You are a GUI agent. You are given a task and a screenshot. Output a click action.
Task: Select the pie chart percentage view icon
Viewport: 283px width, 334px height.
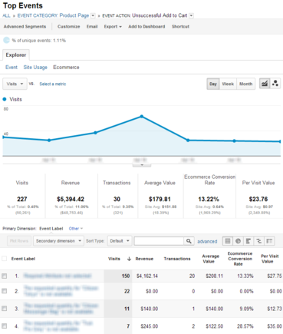coord(238,241)
